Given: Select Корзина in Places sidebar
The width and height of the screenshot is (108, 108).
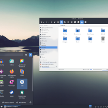Looking at the screenshot, I should [49, 52].
